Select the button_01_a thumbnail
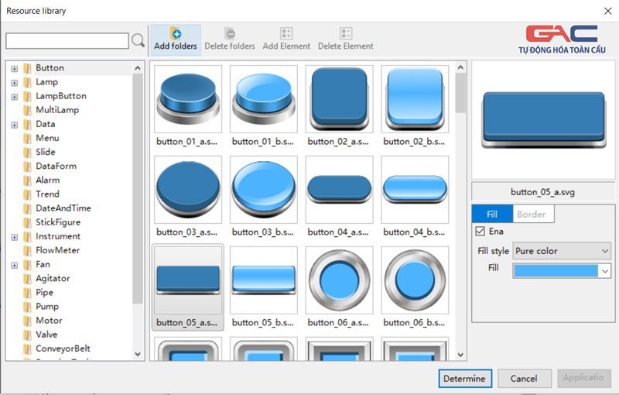Viewport: 619px width, 395px height. point(188,99)
